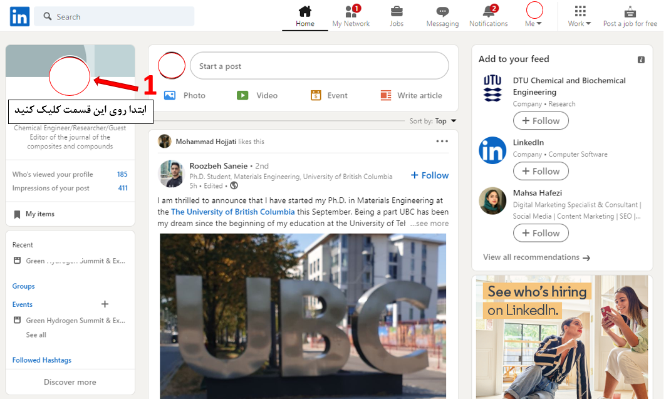Open the recent Green Hydrogen Summit item
666x399 pixels.
[76, 261]
